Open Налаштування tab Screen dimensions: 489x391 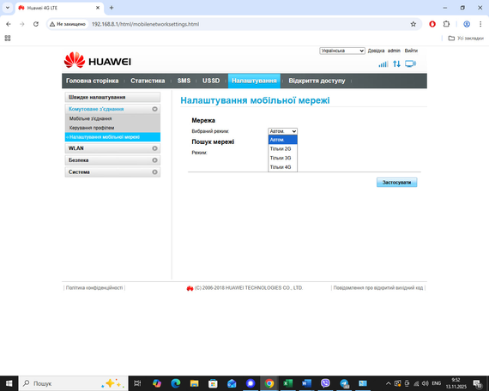coord(254,81)
